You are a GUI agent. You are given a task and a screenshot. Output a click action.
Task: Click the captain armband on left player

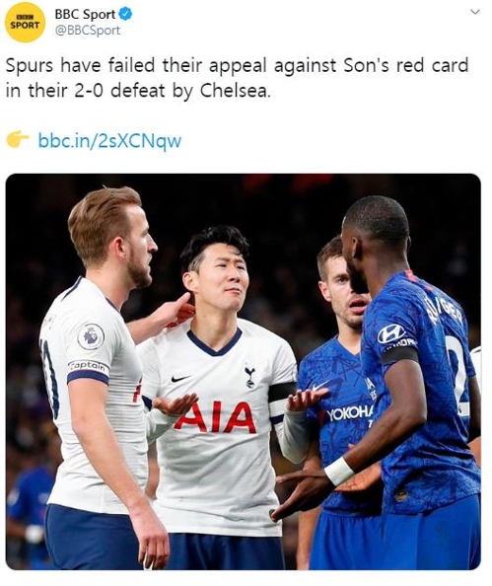pyautogui.click(x=88, y=372)
